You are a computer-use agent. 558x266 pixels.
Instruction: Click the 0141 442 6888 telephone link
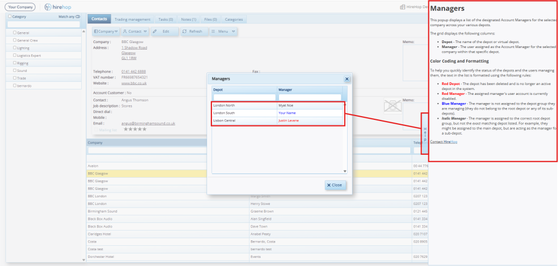(134, 71)
